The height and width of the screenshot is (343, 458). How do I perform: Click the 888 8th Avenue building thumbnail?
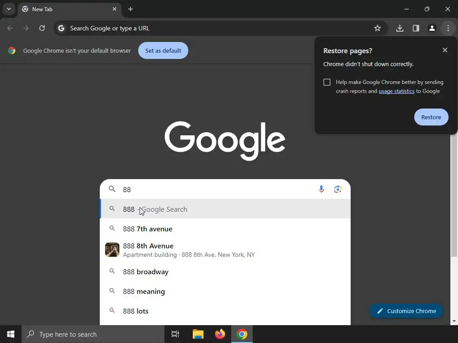coord(112,250)
